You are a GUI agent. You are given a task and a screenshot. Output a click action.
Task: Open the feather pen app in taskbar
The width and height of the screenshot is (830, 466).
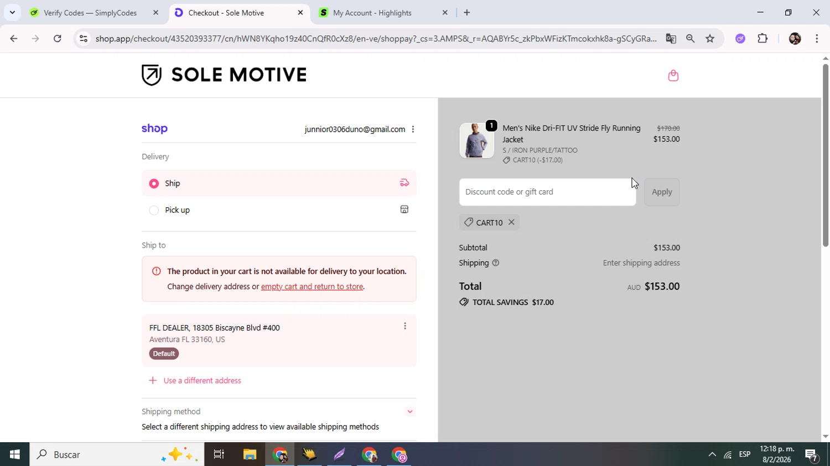click(x=339, y=454)
